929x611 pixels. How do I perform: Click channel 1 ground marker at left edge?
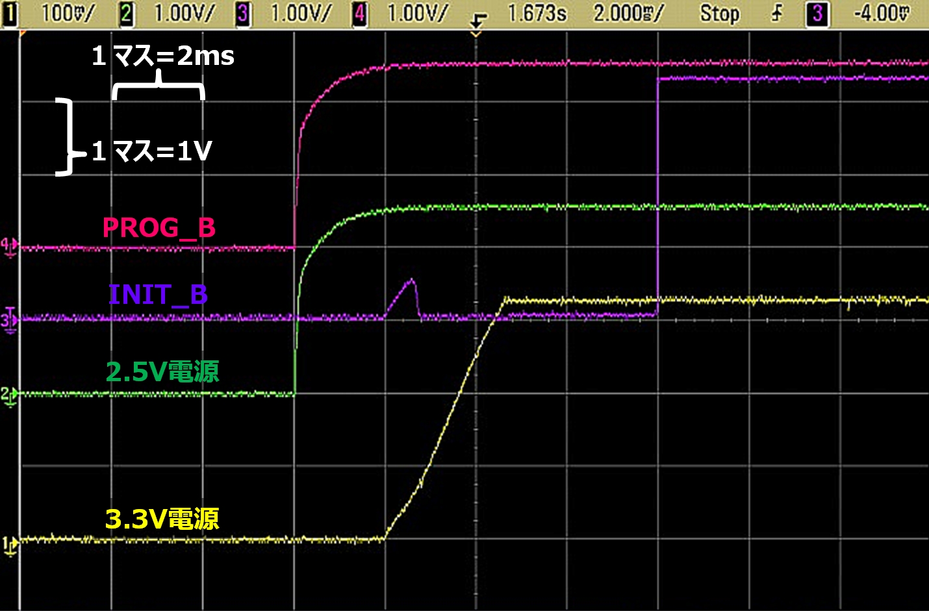pos(9,545)
